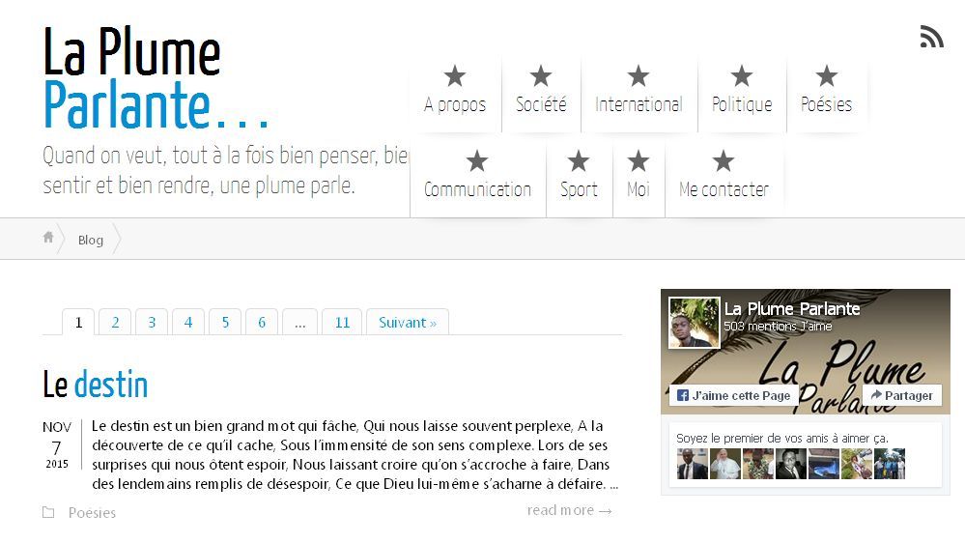The image size is (965, 543).
Task: Open the Me contacter page
Action: point(724,189)
